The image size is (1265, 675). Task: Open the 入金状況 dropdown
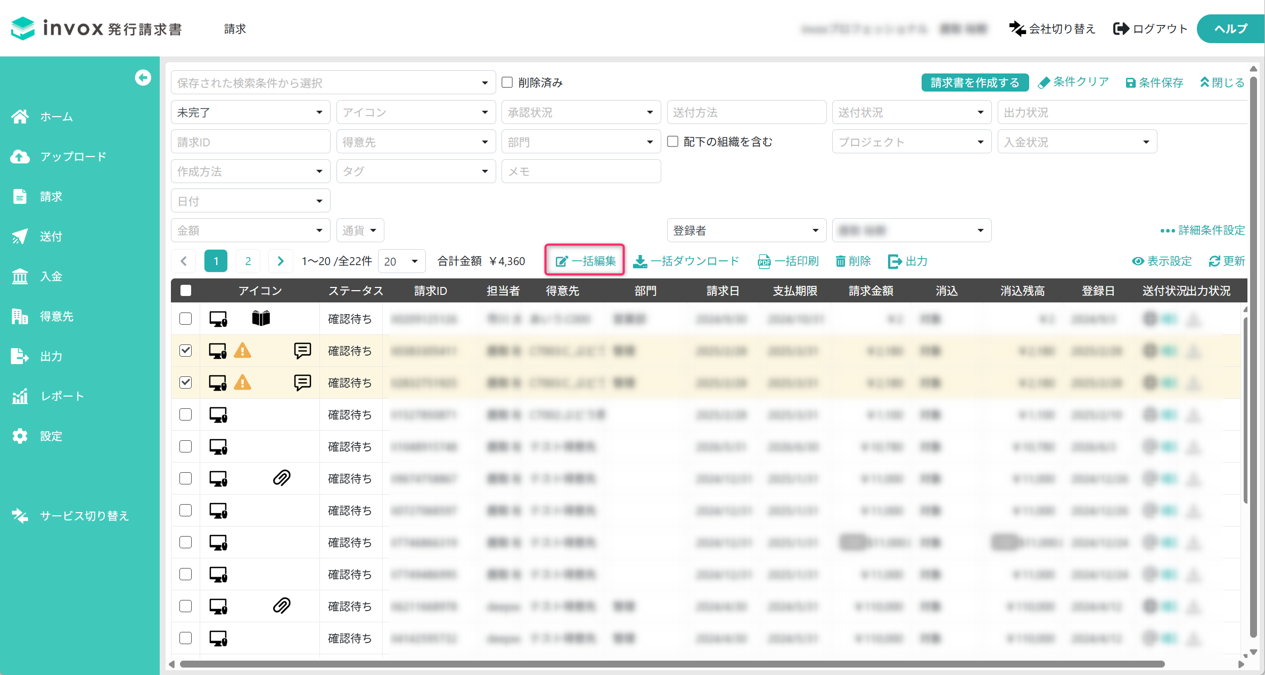[x=1077, y=142]
